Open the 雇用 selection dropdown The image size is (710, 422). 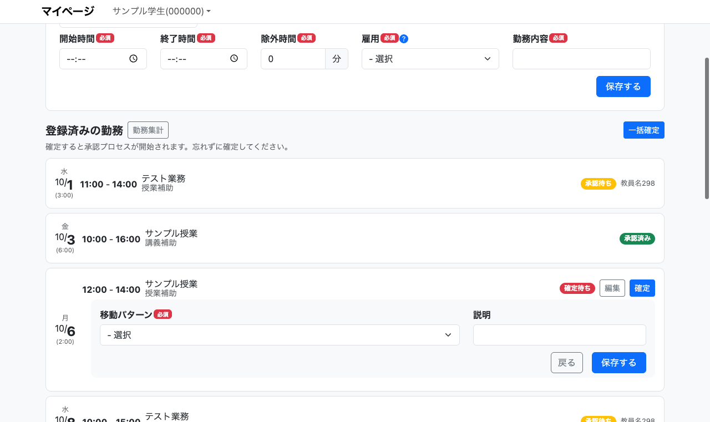(x=430, y=59)
